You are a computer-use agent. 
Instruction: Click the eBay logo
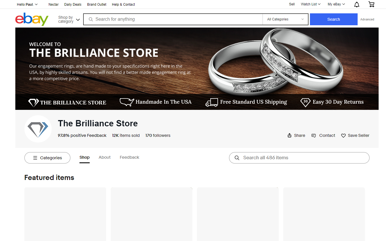(x=32, y=19)
